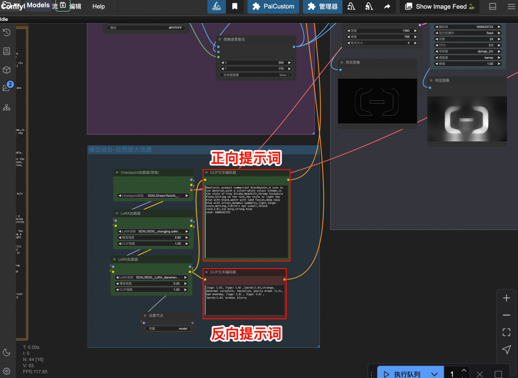Toggle the 拉伸源图像 false switch
Image resolution: width=518 pixels, height=378 pixels.
pos(256,75)
